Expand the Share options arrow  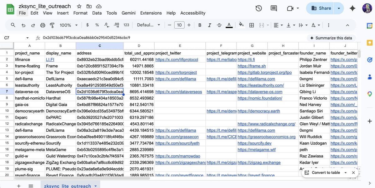pyautogui.click(x=339, y=8)
